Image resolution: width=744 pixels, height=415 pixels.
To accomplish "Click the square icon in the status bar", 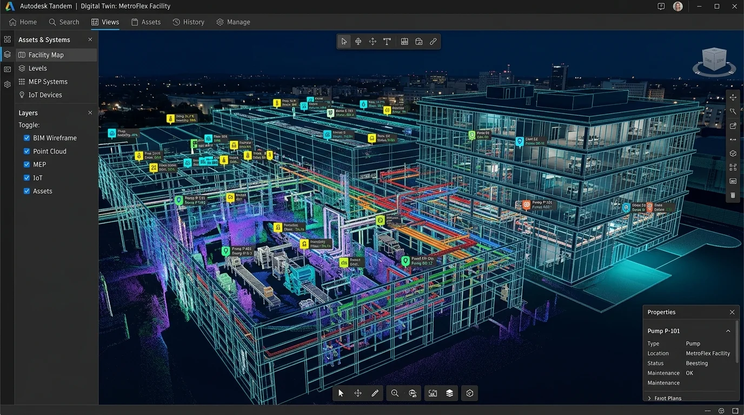I will pyautogui.click(x=735, y=411).
